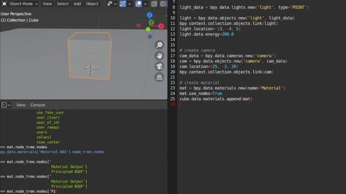346x194 pixels.
Task: Click the zoom view magnifier icon
Action: 159,45
